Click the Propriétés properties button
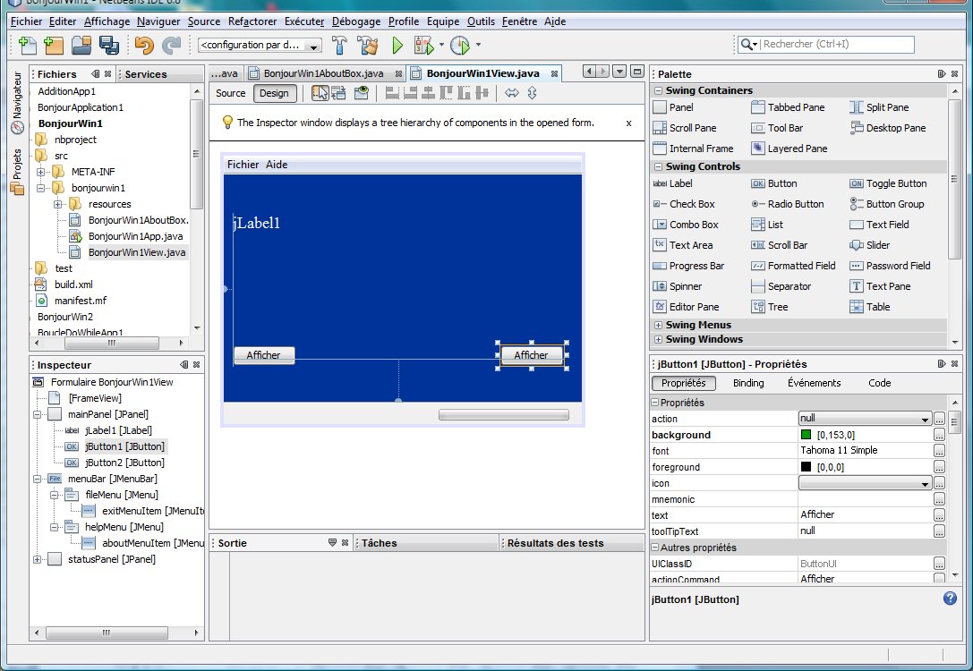Image resolution: width=973 pixels, height=671 pixels. point(683,383)
